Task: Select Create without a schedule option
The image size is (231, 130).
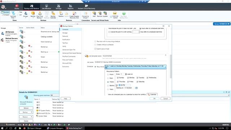Action: [95, 45]
